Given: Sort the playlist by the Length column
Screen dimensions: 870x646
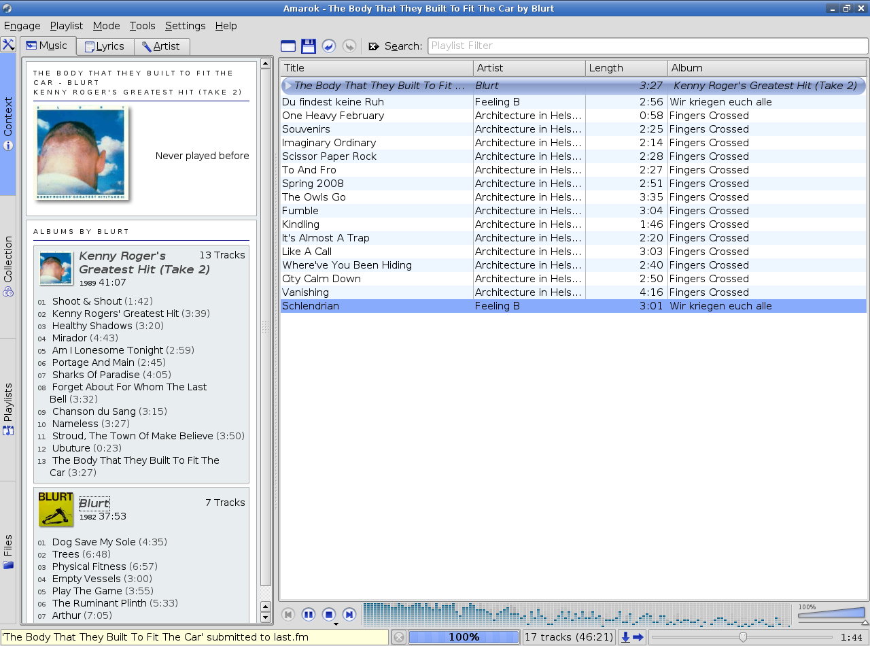Looking at the screenshot, I should click(627, 68).
